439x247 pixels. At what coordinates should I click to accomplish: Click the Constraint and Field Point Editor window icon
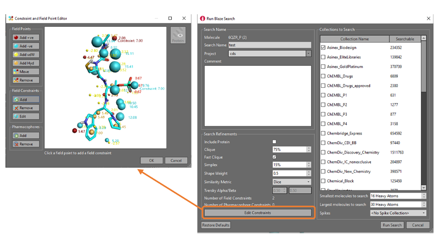[x=10, y=18]
